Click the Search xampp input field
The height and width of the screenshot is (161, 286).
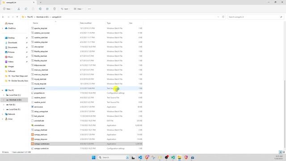(256, 17)
